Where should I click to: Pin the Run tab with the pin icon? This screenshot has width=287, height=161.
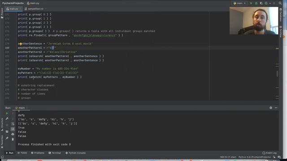pyautogui.click(x=7, y=138)
